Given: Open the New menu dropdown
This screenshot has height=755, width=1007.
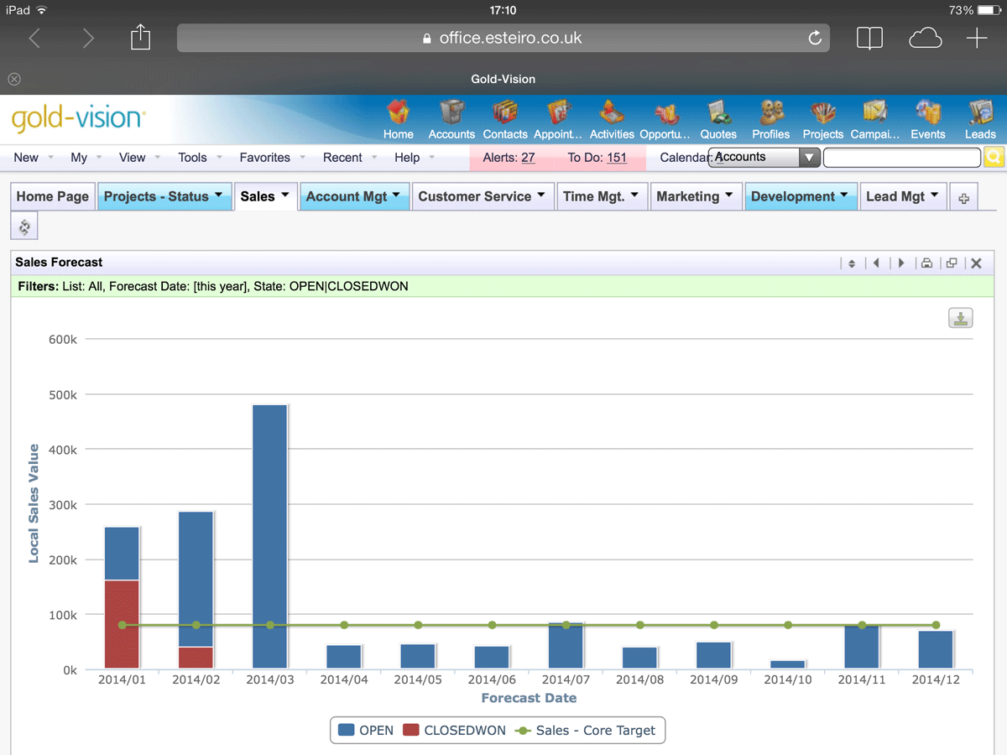Looking at the screenshot, I should pyautogui.click(x=33, y=158).
